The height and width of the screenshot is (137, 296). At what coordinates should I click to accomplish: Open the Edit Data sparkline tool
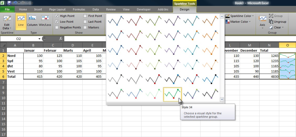(7, 22)
